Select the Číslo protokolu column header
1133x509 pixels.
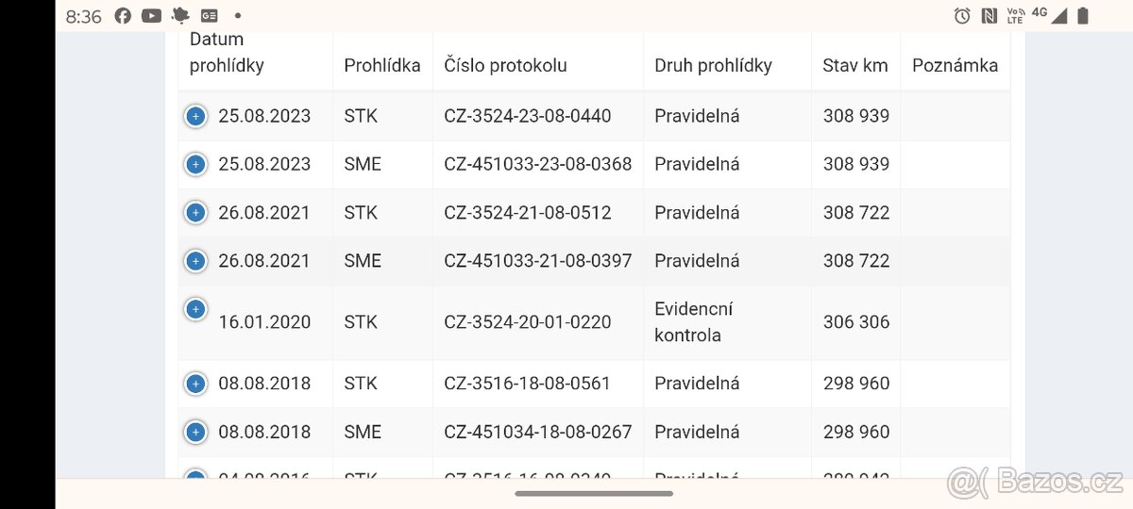tap(505, 65)
